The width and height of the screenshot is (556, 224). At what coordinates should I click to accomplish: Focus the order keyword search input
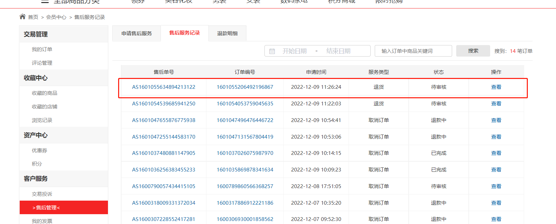pyautogui.click(x=413, y=51)
